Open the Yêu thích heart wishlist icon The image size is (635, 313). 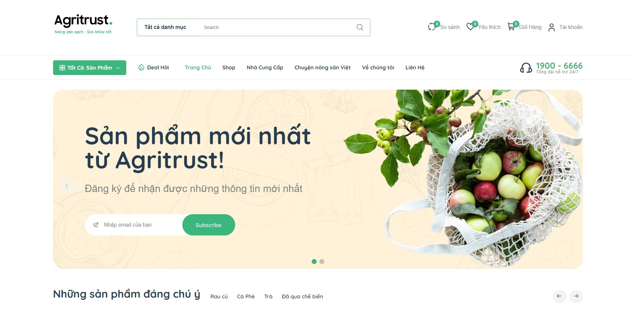[470, 27]
